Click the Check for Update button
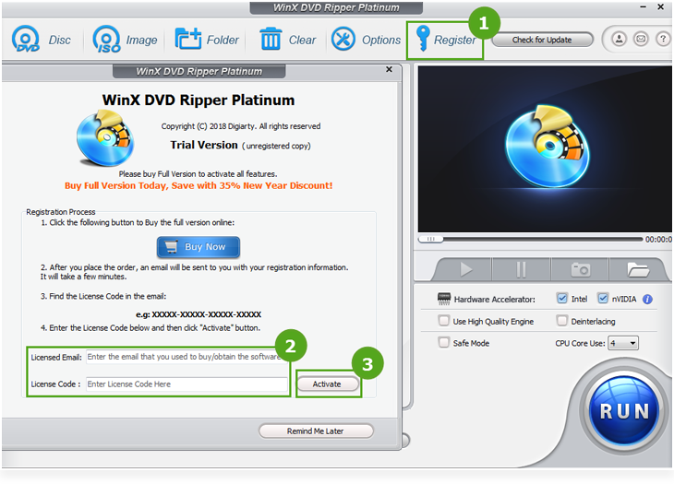674x484 pixels. click(542, 40)
